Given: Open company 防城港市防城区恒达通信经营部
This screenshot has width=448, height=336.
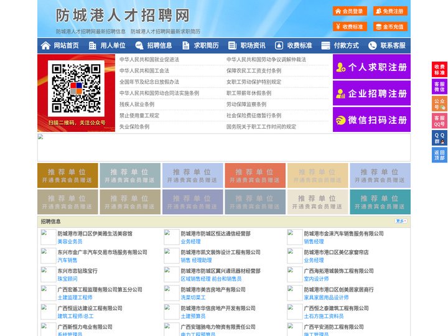Looking at the screenshot, I should (215, 234).
